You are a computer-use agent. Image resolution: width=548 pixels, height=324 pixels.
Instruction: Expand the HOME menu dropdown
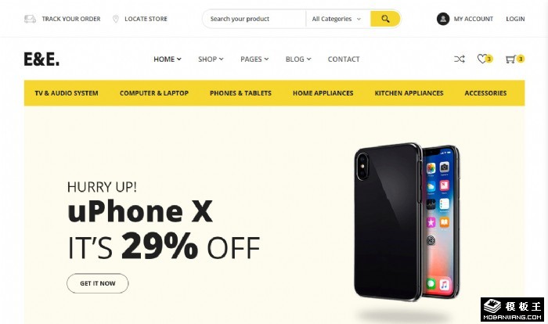[x=168, y=59]
